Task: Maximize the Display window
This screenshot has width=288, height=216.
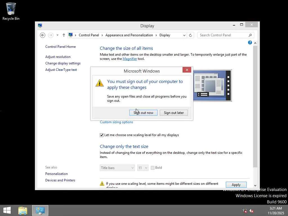Action: click(x=242, y=25)
